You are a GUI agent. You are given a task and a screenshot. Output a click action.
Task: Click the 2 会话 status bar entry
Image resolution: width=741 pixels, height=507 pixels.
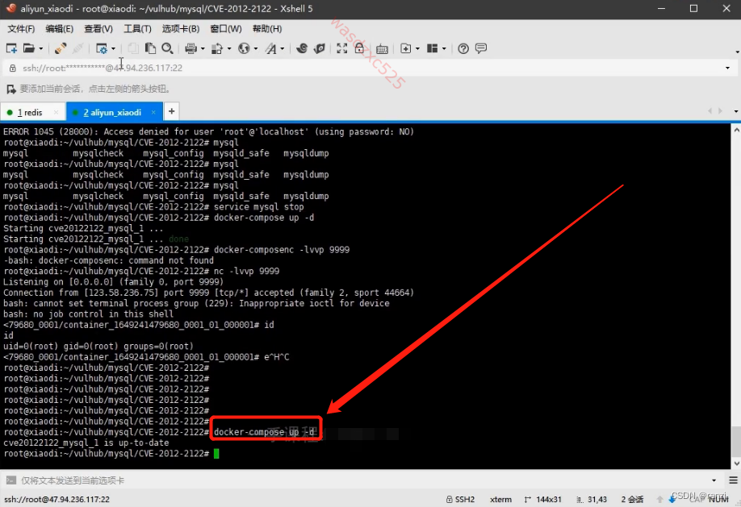[632, 499]
